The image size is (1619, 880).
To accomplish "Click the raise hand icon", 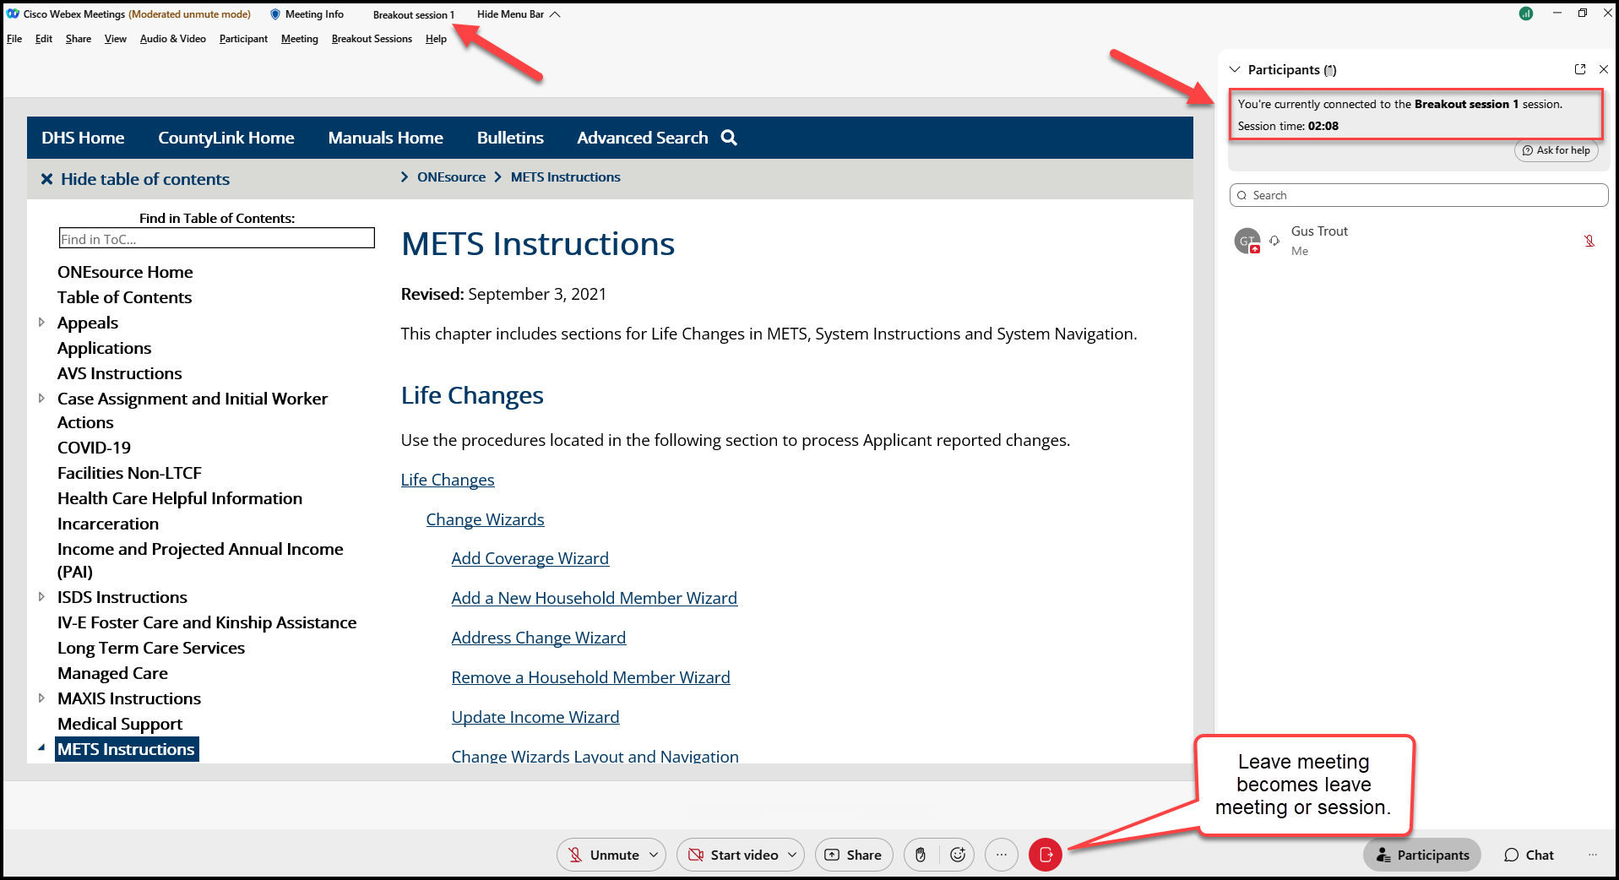I will tap(921, 855).
